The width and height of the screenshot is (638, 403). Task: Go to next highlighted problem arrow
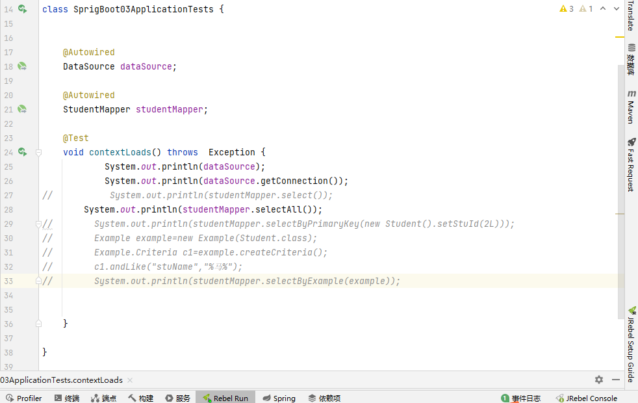617,8
